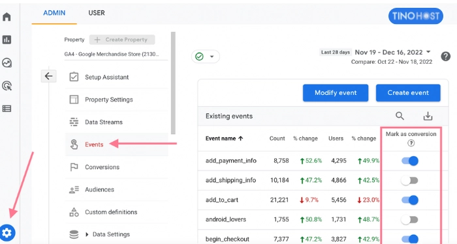Click Property Settings layout icon
The width and height of the screenshot is (457, 244).
click(x=74, y=100)
